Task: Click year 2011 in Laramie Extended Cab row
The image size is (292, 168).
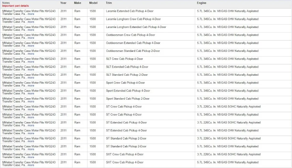Action: point(63,11)
